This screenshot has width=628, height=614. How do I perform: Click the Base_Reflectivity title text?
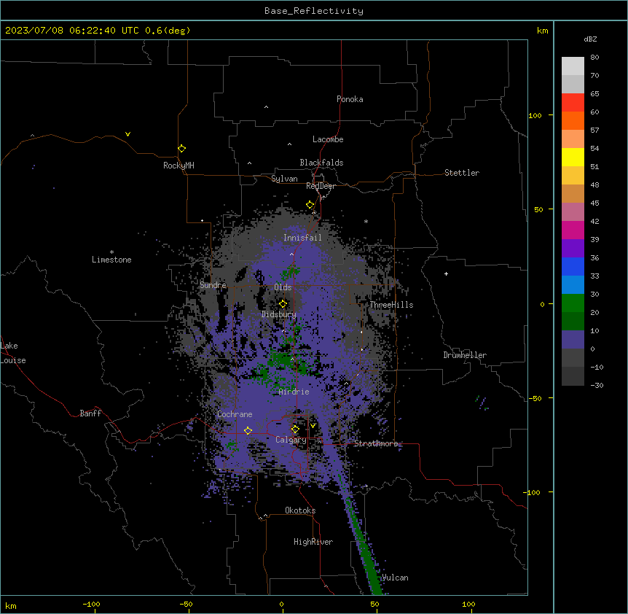tap(313, 11)
